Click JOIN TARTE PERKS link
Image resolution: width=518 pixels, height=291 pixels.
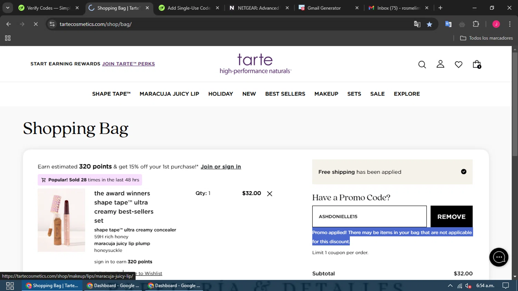[x=128, y=64]
